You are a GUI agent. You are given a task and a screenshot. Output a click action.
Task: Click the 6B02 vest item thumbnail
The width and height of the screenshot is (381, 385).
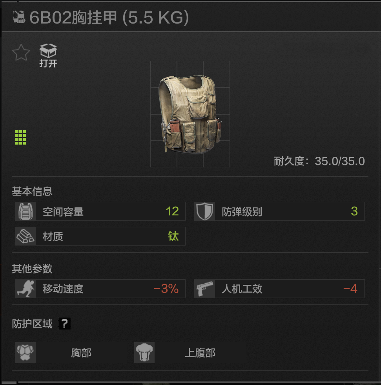pyautogui.click(x=190, y=114)
